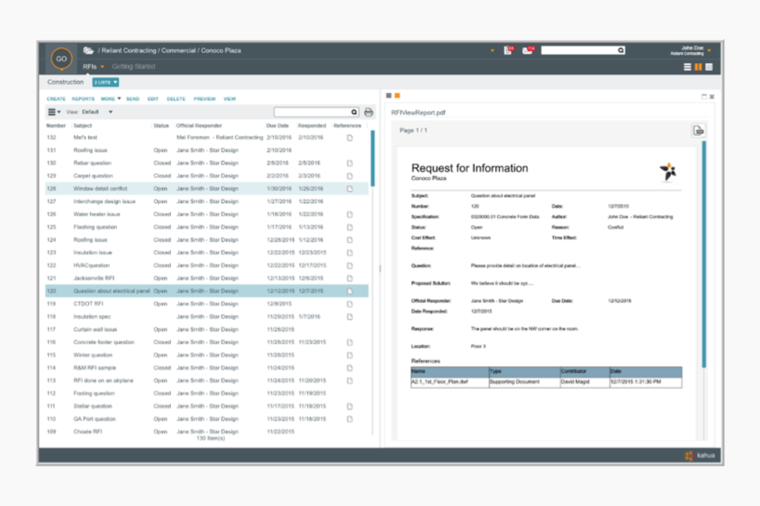Image resolution: width=760 pixels, height=506 pixels.
Task: Open reference document icon for RFI 124
Action: tap(350, 240)
